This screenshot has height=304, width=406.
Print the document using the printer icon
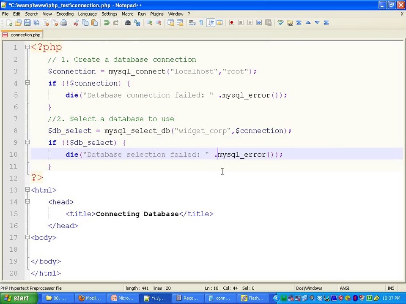[x=64, y=23]
